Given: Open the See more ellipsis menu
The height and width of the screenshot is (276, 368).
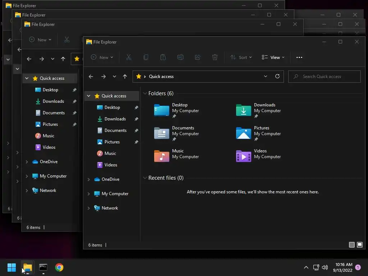Looking at the screenshot, I should pyautogui.click(x=299, y=57).
